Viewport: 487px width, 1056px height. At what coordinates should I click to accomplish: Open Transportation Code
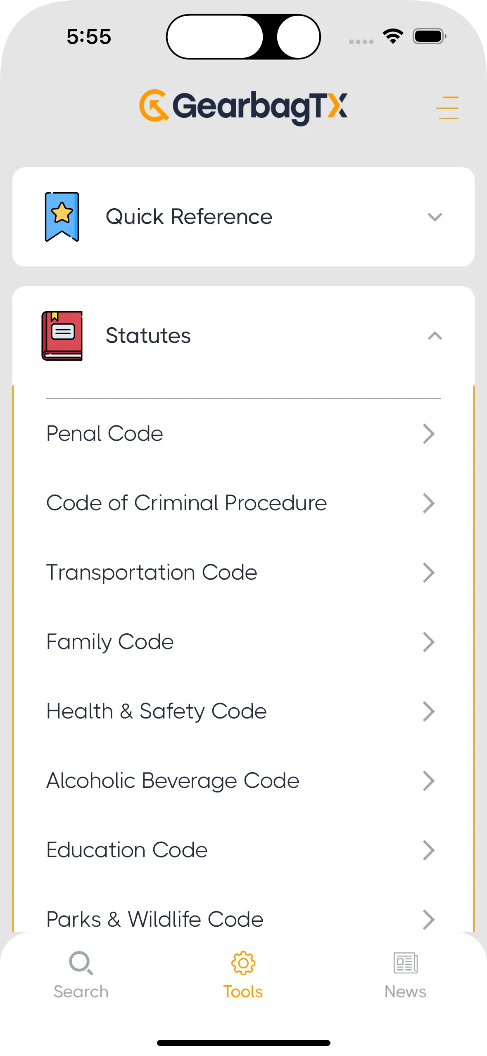coord(152,573)
